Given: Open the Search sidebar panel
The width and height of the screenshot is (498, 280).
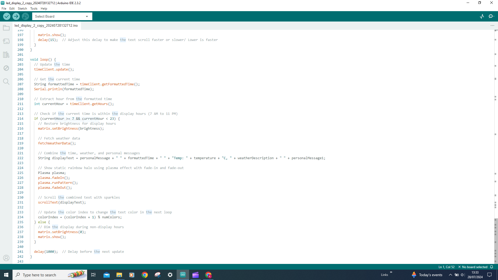Looking at the screenshot, I should [x=6, y=82].
